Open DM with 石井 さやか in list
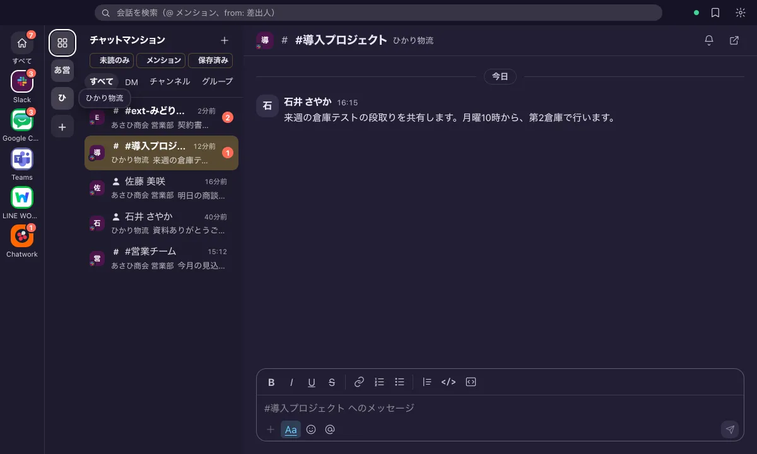This screenshot has height=454, width=757. coord(161,224)
